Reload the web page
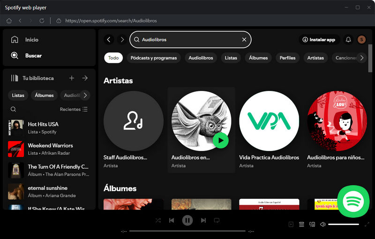Screen dimensions: 375x239 point(42,21)
